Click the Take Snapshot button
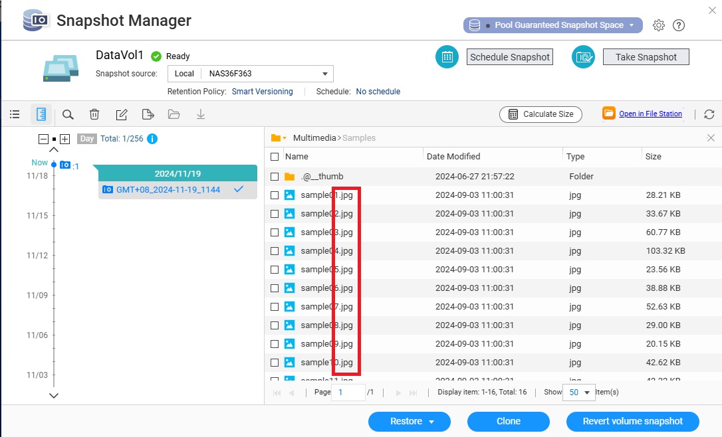 pyautogui.click(x=646, y=57)
